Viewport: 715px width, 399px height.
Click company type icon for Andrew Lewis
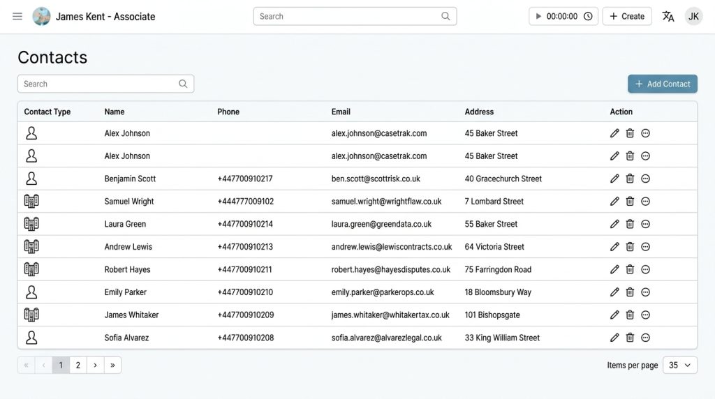coord(31,247)
